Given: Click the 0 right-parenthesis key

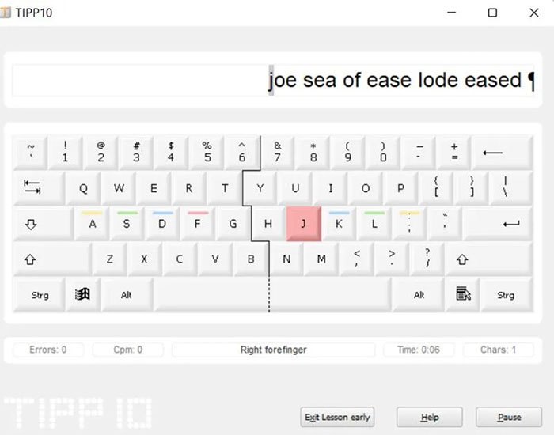Looking at the screenshot, I should coord(383,153).
